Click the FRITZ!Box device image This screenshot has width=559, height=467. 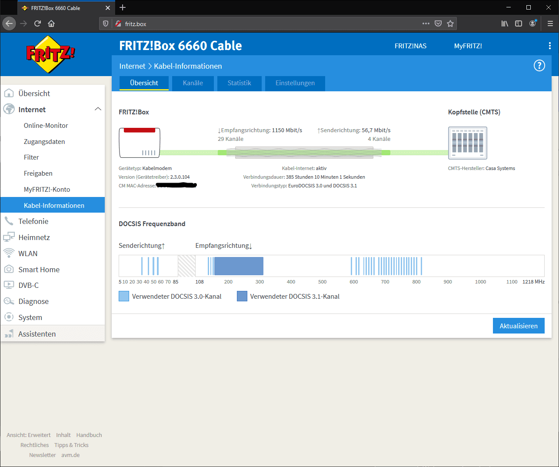pyautogui.click(x=140, y=143)
